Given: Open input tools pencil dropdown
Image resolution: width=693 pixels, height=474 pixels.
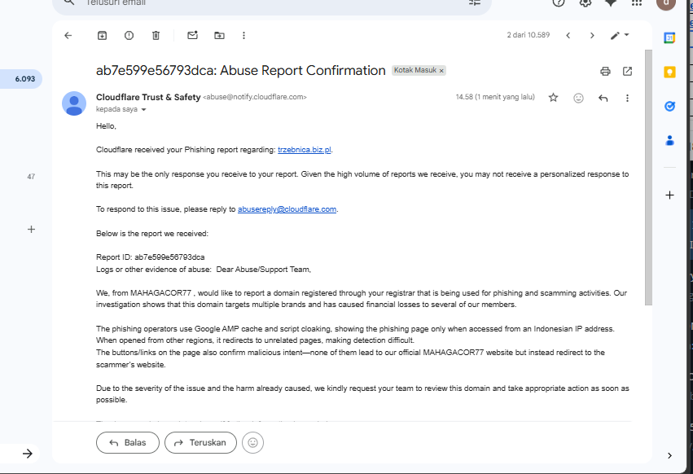Looking at the screenshot, I should (619, 35).
